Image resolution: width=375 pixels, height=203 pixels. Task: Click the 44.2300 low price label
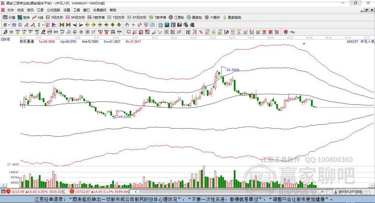click(125, 117)
